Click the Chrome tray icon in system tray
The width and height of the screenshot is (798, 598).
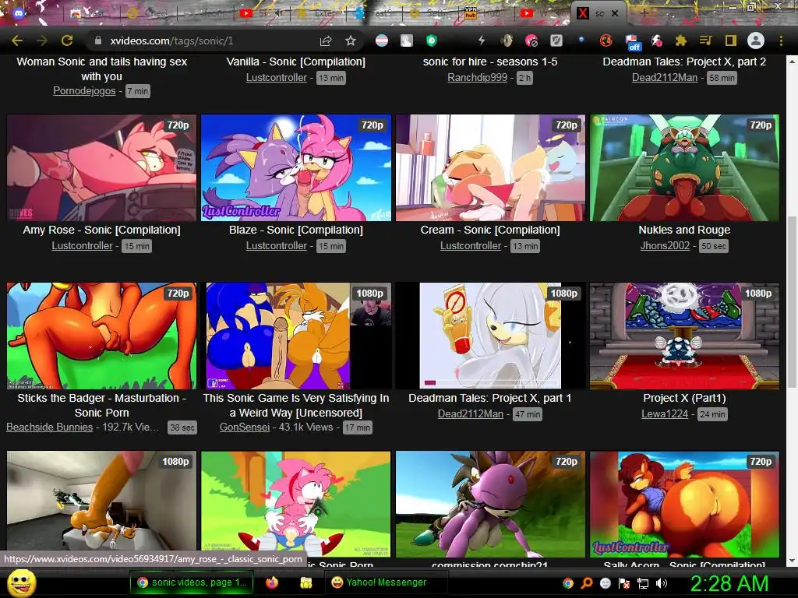568,583
